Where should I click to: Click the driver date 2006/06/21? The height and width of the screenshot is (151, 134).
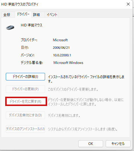[61, 48]
